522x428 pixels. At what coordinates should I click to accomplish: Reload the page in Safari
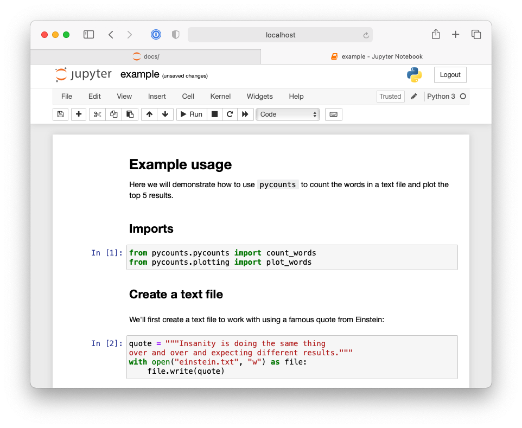[366, 35]
